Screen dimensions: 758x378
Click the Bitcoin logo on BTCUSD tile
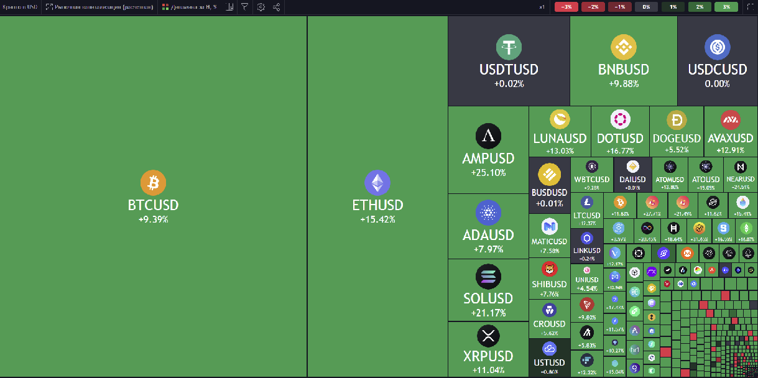coord(153,183)
